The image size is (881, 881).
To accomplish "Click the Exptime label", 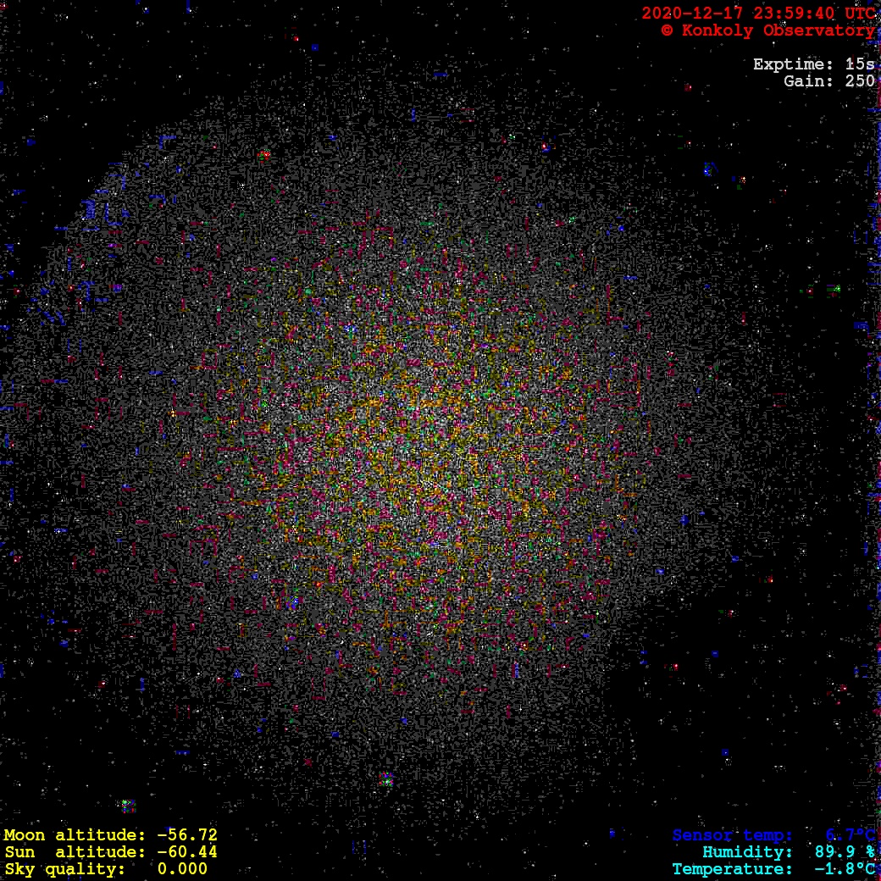I will coord(793,64).
